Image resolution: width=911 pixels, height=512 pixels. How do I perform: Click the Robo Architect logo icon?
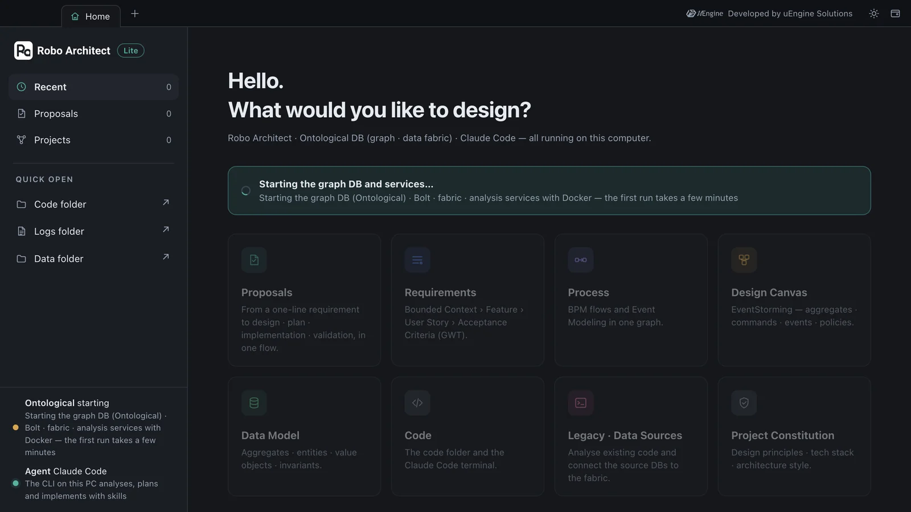(23, 51)
